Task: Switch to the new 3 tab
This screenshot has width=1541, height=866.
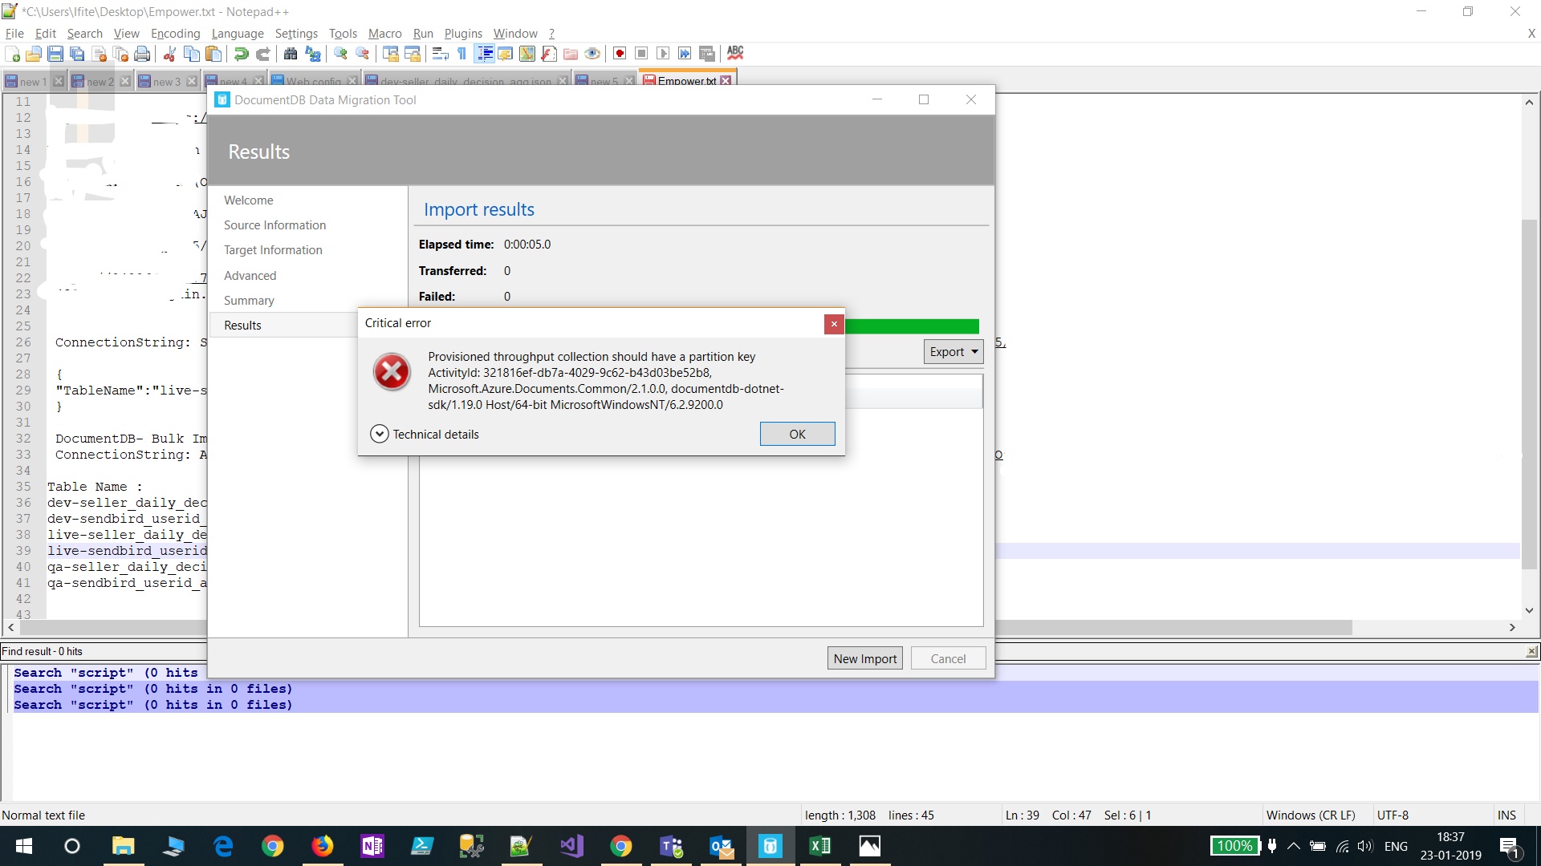Action: coord(166,82)
